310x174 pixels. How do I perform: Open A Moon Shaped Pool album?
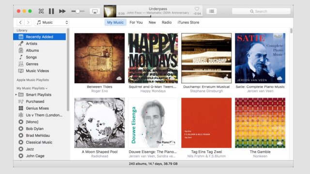tap(100, 123)
